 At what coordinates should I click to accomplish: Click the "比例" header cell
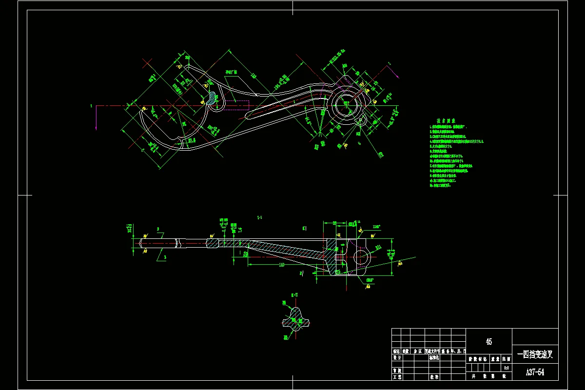(507, 359)
